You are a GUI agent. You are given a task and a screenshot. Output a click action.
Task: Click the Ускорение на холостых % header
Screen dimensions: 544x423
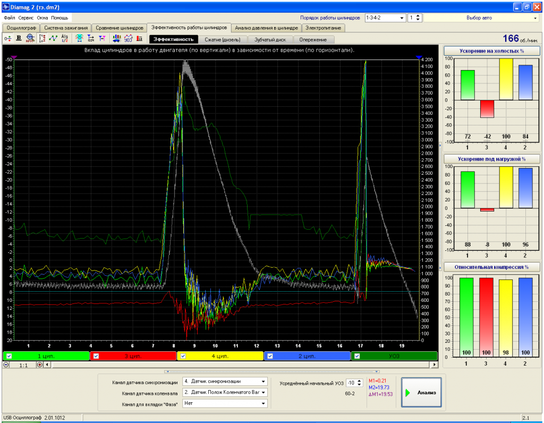click(x=491, y=51)
